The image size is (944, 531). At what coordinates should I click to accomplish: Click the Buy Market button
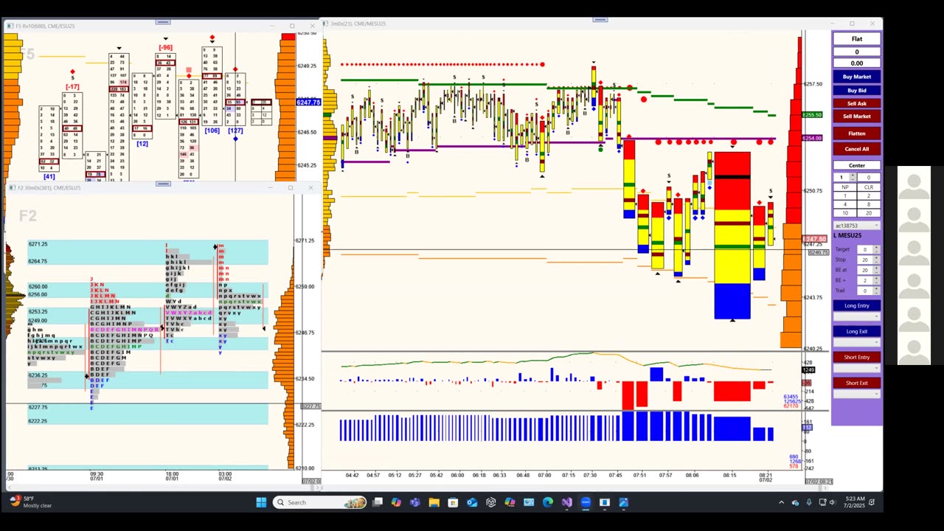(x=857, y=77)
